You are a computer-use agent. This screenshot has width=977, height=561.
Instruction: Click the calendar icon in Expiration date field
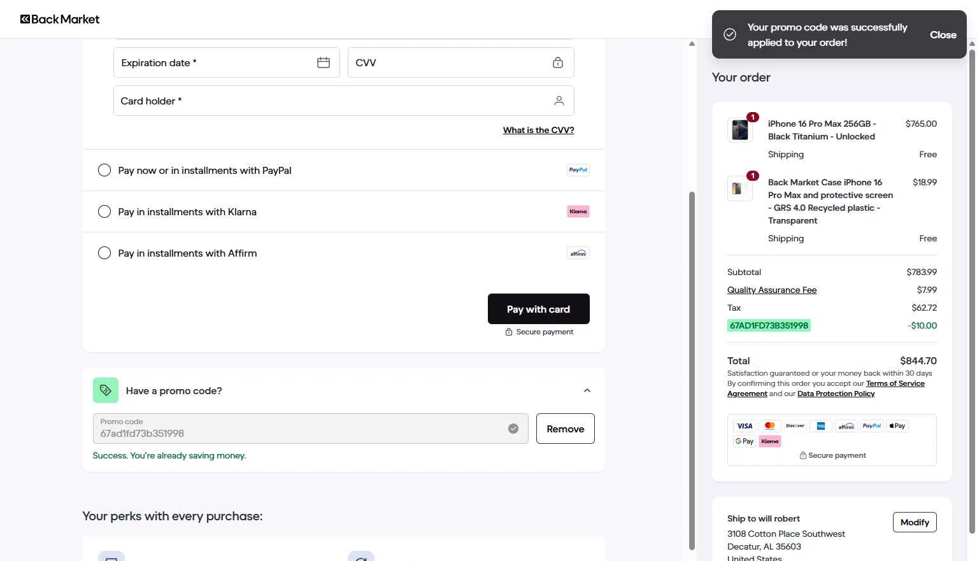324,62
